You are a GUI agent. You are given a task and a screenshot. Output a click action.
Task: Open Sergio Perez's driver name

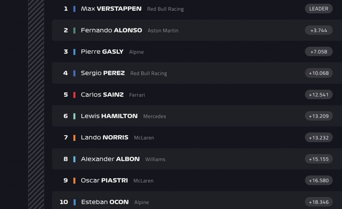point(103,73)
